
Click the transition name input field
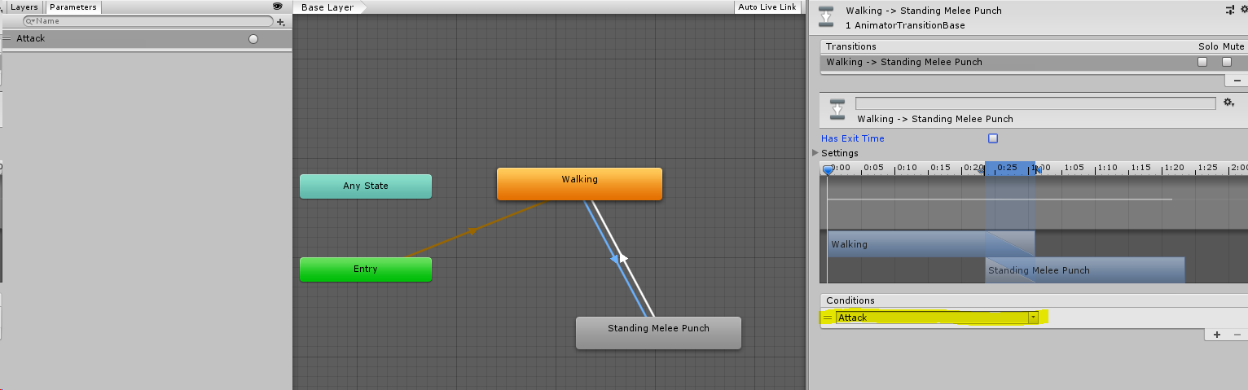click(1035, 103)
